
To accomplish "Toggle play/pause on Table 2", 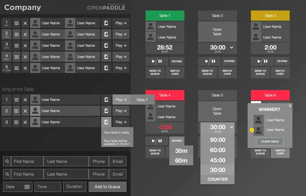I will click(x=209, y=61).
